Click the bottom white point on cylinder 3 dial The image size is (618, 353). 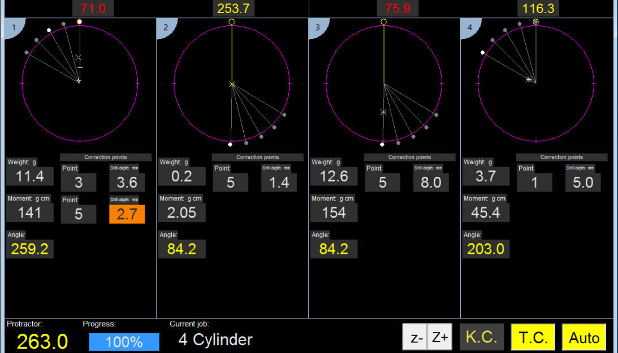coord(382,143)
